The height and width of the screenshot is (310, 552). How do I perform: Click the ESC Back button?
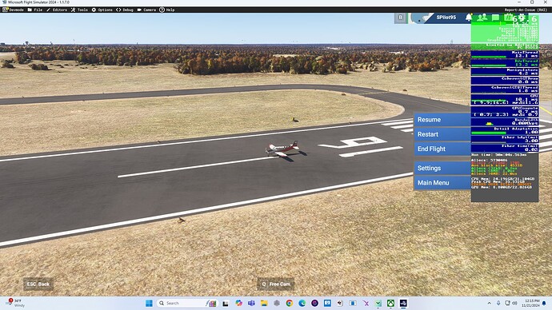(x=38, y=284)
